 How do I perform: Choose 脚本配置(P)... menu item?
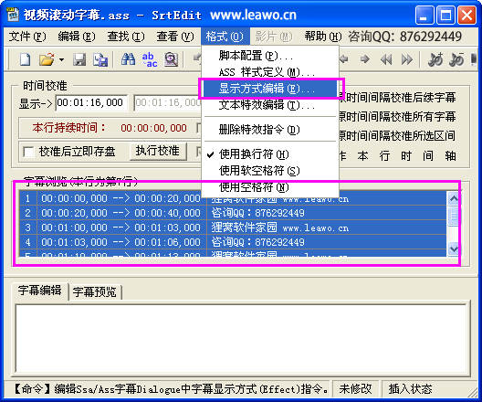pos(270,56)
